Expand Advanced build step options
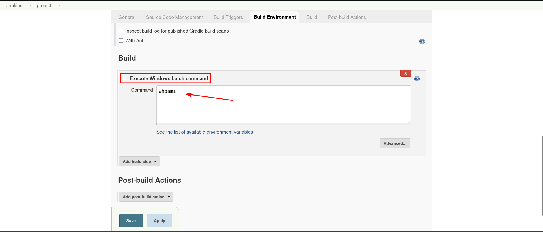Viewport: 543px width, 232px height. (x=395, y=143)
